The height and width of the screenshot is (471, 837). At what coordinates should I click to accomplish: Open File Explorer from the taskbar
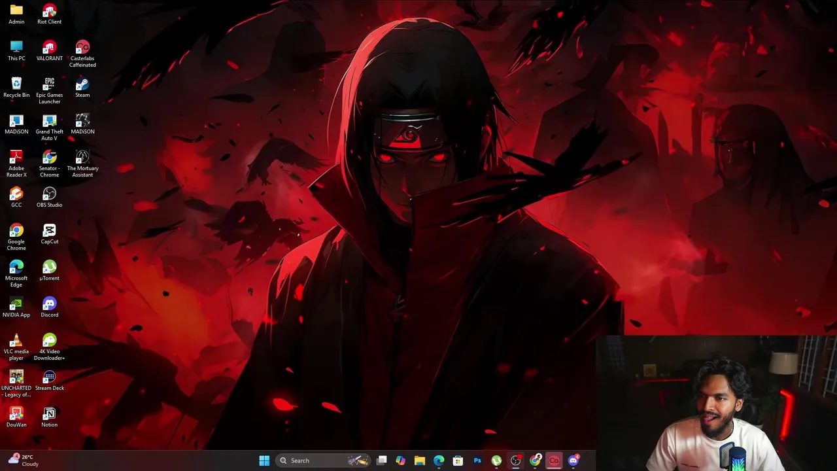pos(420,461)
